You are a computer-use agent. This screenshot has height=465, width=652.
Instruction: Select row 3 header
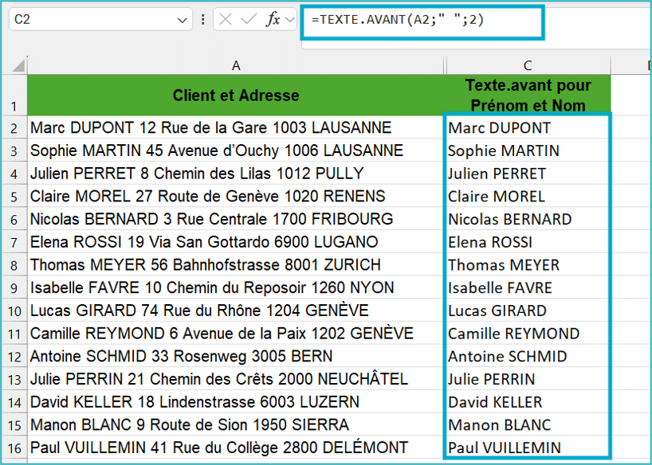coord(14,150)
